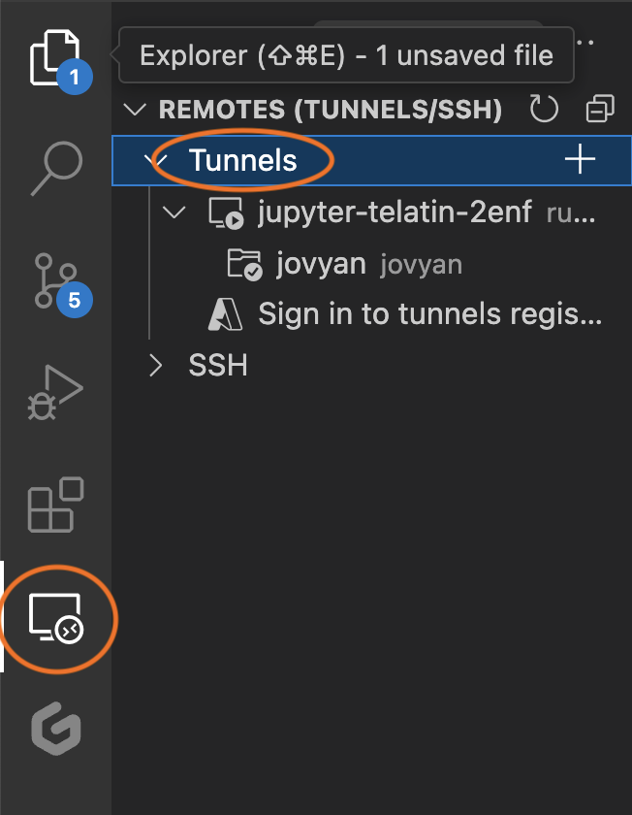Click the open-in-new-window icon in panel header
The height and width of the screenshot is (815, 632).
click(x=599, y=110)
